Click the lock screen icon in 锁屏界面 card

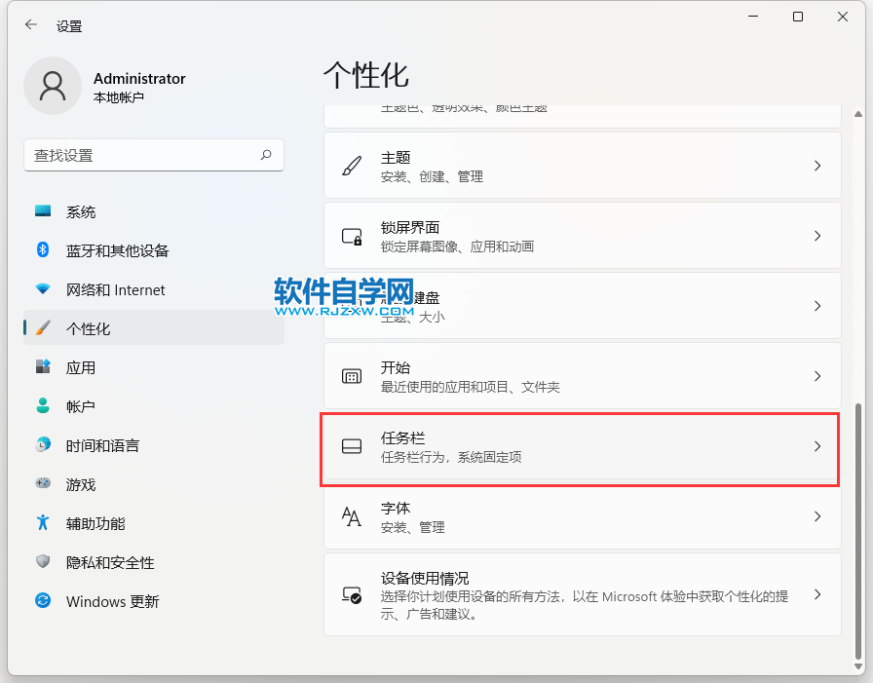[352, 237]
